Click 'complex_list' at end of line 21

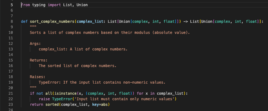point(170,93)
